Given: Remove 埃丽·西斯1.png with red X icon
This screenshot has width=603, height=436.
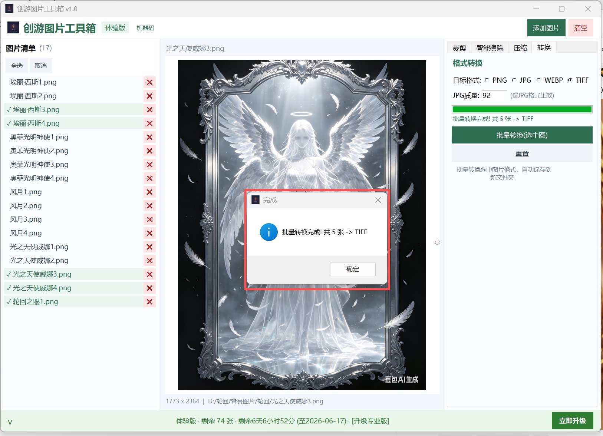Looking at the screenshot, I should tap(149, 82).
